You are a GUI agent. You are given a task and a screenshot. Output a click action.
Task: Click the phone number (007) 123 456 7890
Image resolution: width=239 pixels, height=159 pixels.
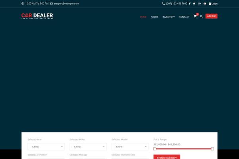pyautogui.click(x=176, y=4)
